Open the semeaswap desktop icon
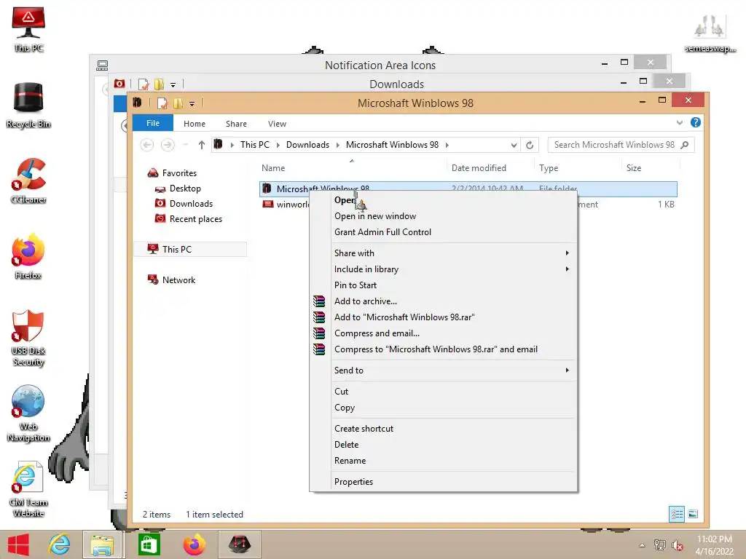This screenshot has height=559, width=746. pos(710,32)
